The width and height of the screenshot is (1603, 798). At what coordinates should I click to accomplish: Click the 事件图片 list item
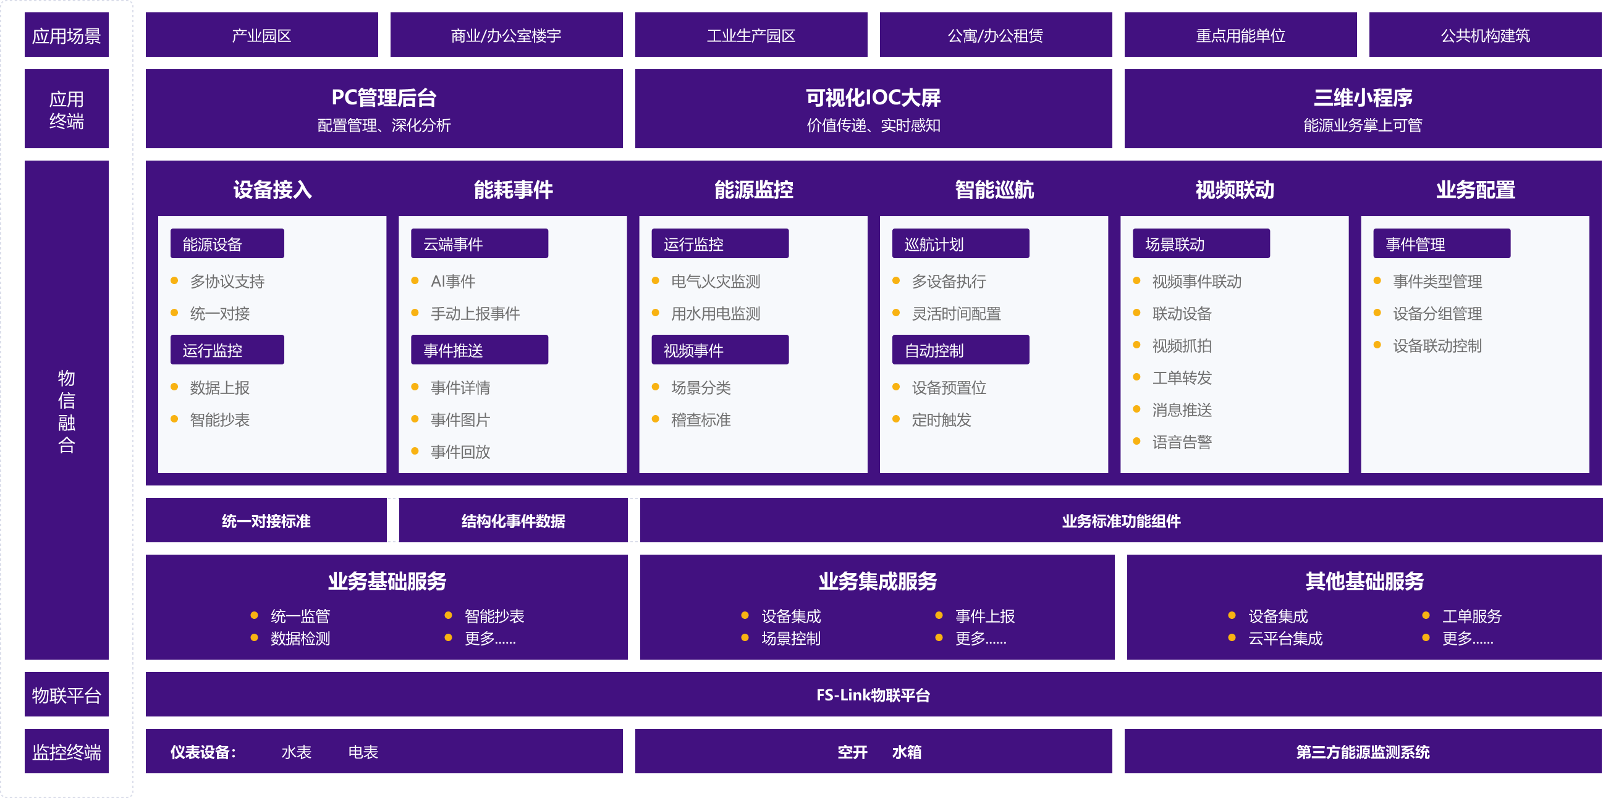coord(460,420)
